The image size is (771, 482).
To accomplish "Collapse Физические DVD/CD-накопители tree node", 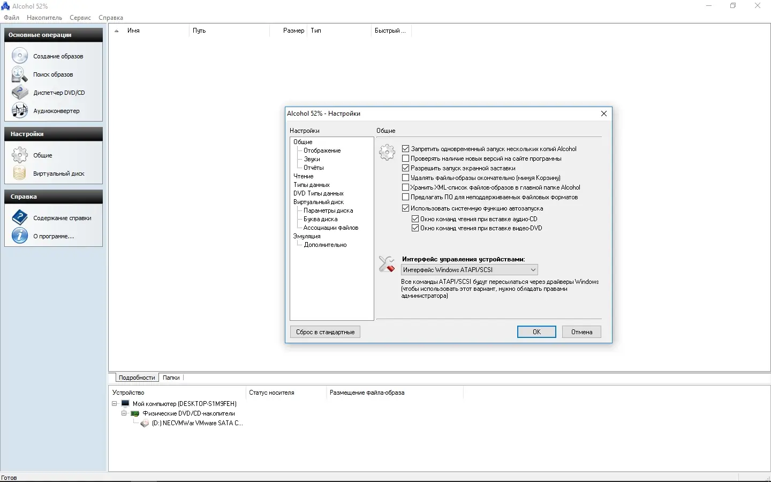I will coord(124,413).
